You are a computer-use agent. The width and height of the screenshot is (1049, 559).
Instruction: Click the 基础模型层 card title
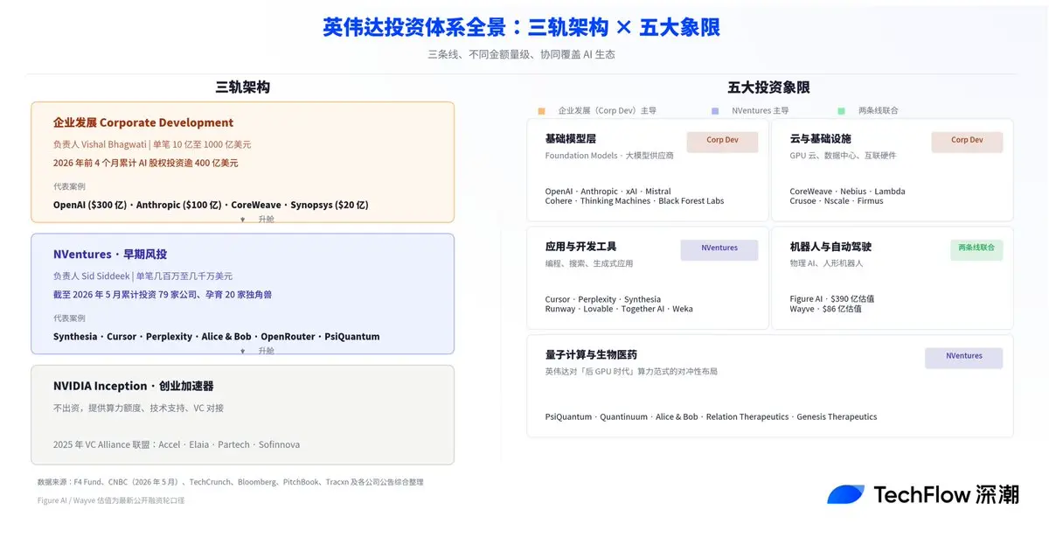click(571, 138)
